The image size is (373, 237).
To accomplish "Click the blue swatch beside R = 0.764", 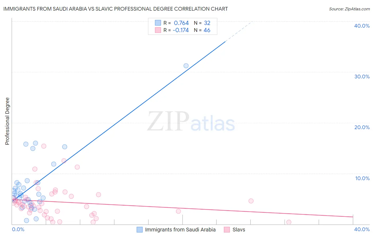I will [158, 23].
